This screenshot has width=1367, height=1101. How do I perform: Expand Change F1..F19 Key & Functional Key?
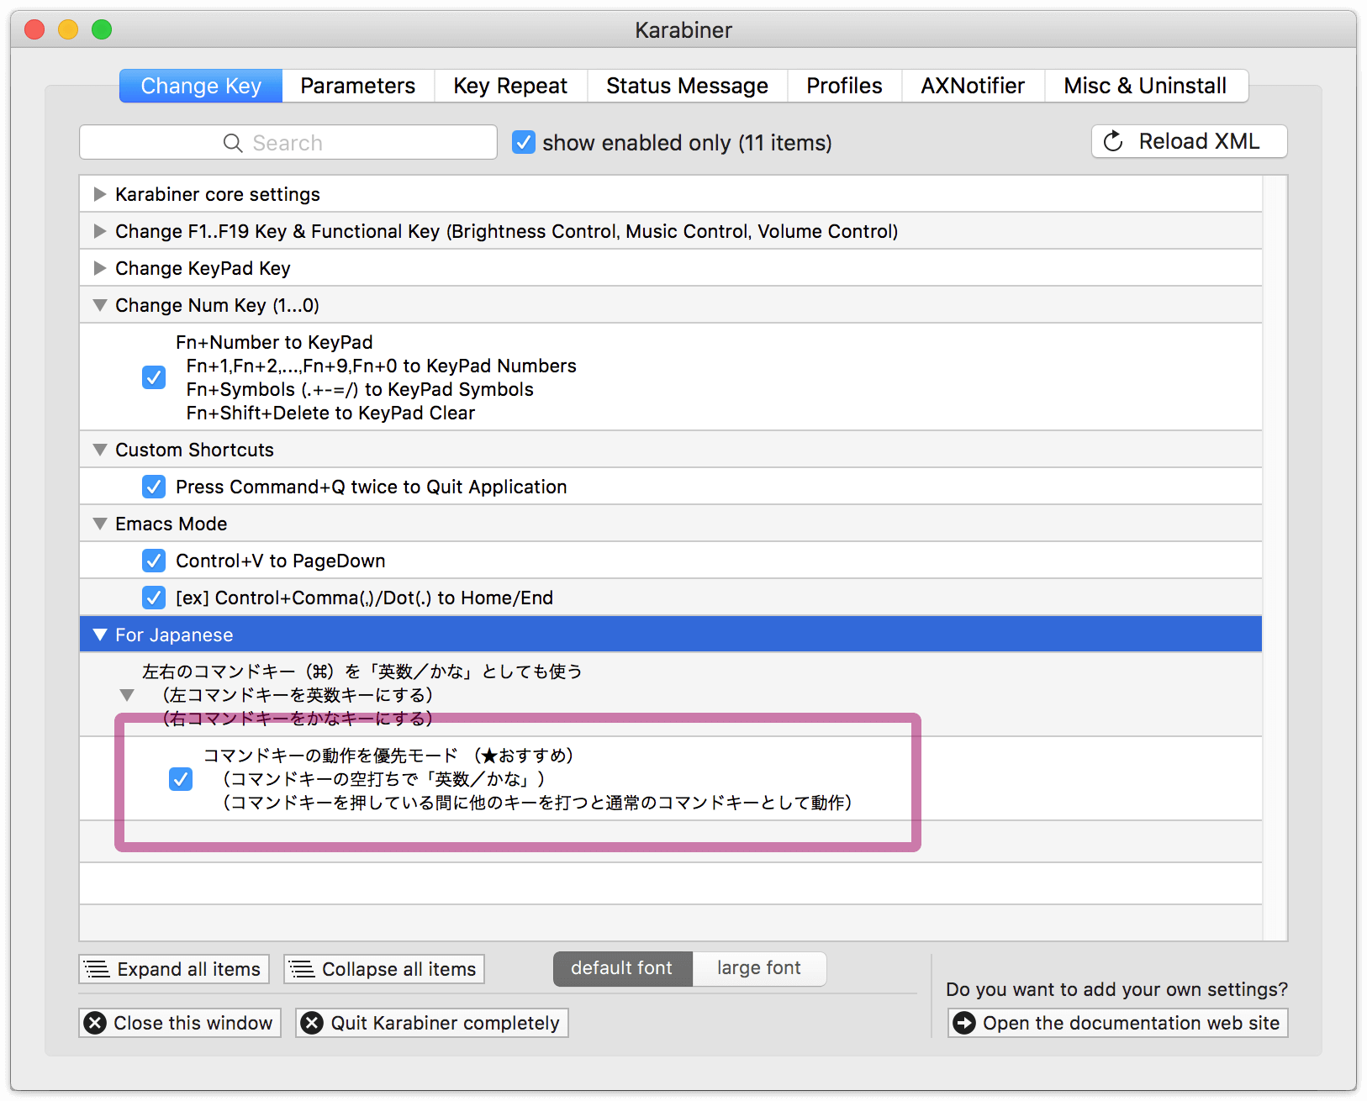pyautogui.click(x=100, y=231)
